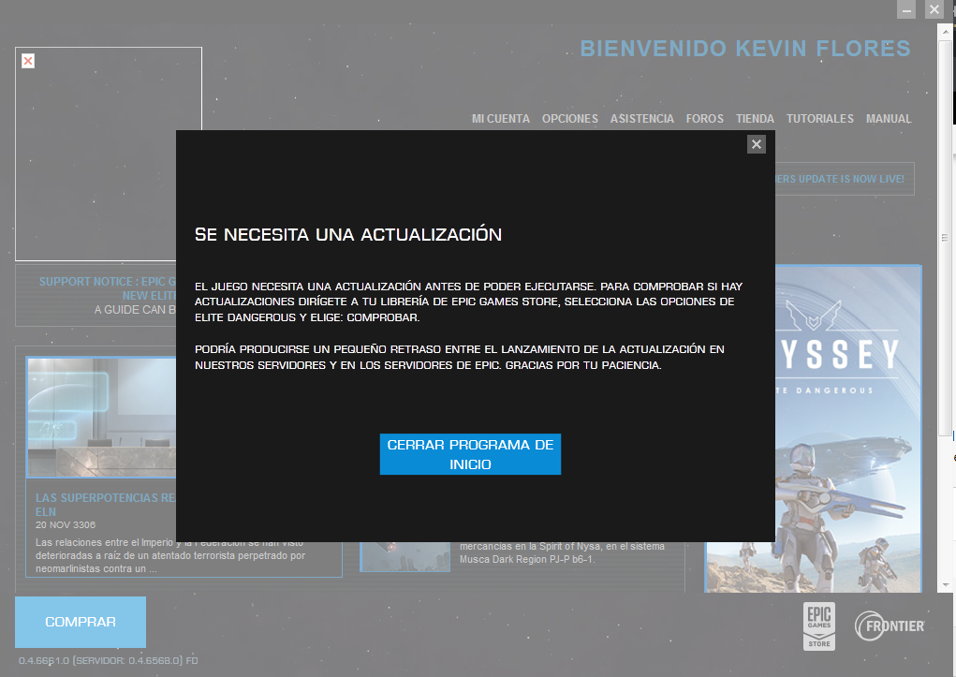Click the Comprar button

pyautogui.click(x=81, y=622)
